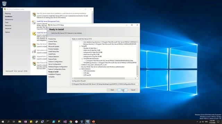Open File Explorer from the taskbar
The height and width of the screenshot is (124, 222).
point(20,122)
